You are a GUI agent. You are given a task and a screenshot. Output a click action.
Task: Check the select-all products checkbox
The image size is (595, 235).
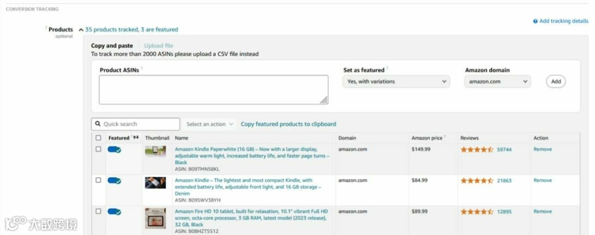pyautogui.click(x=99, y=138)
